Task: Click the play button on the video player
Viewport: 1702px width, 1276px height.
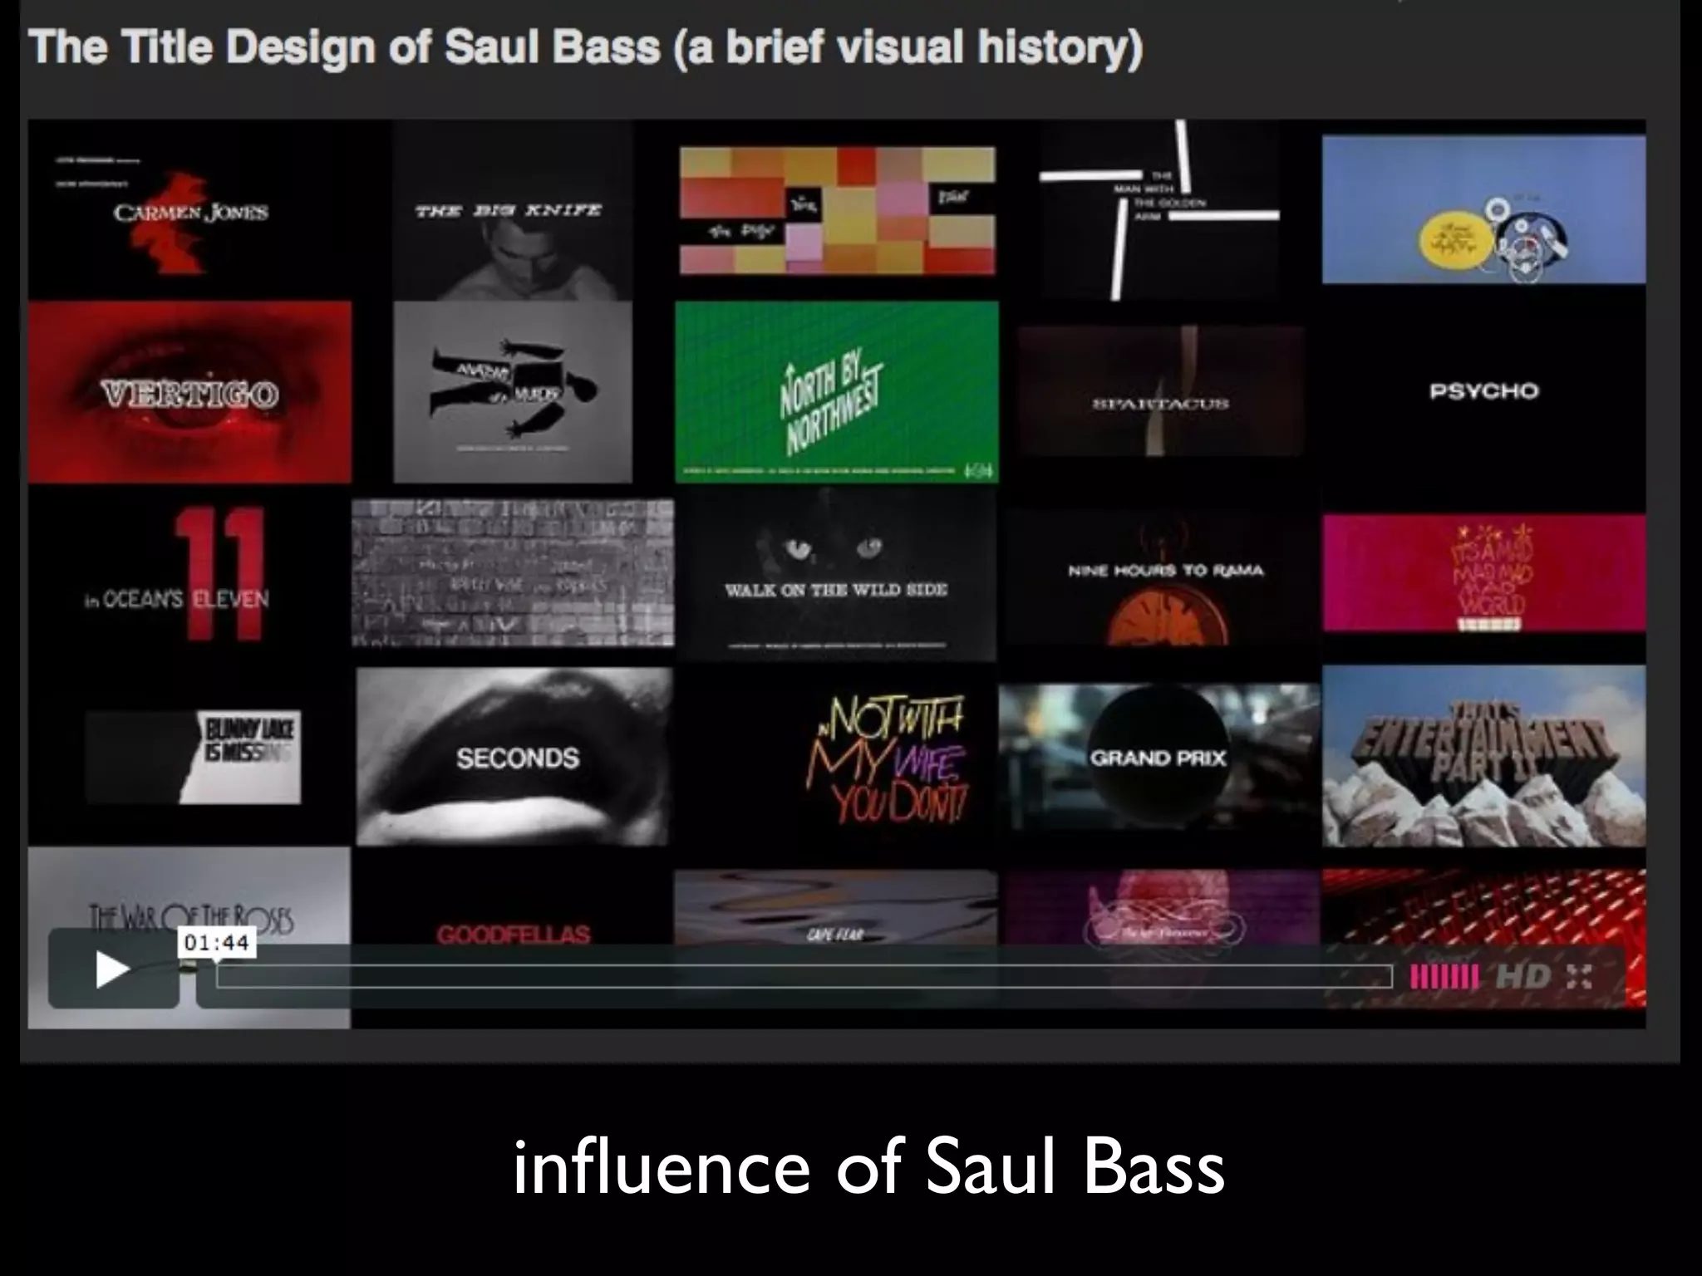Action: [x=113, y=969]
